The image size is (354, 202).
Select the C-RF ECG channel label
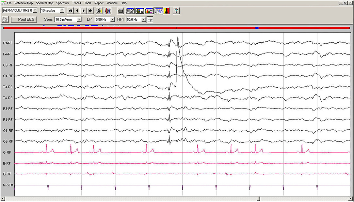(7, 152)
